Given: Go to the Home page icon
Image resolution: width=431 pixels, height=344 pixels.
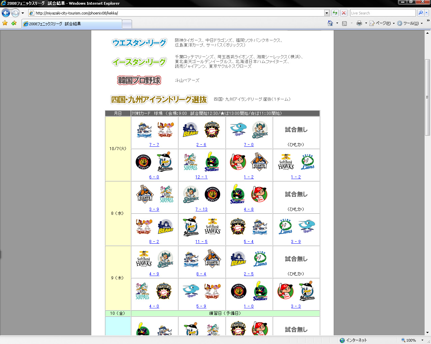Looking at the screenshot, I should [x=330, y=23].
